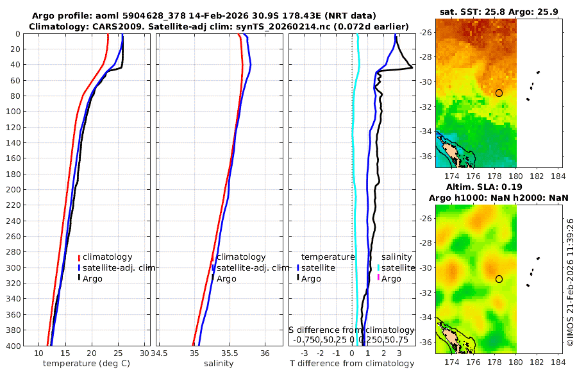The width and height of the screenshot is (577, 372).
Task: Click the 'salinity' legend header in the difference plot
Action: 396,257
